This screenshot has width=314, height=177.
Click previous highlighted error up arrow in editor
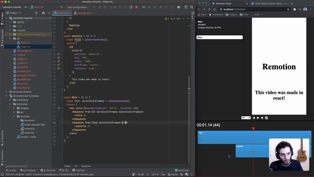coord(183,19)
